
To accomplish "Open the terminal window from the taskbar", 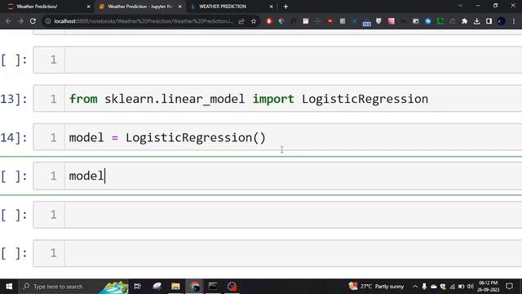I will pyautogui.click(x=213, y=287).
